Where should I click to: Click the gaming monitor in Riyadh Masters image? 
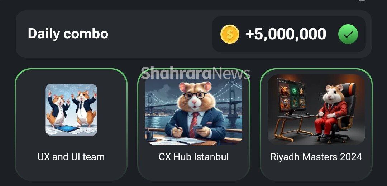[292, 96]
